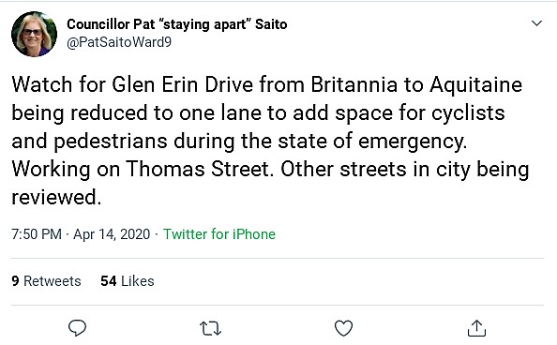Open the share tweet icon

click(x=476, y=327)
